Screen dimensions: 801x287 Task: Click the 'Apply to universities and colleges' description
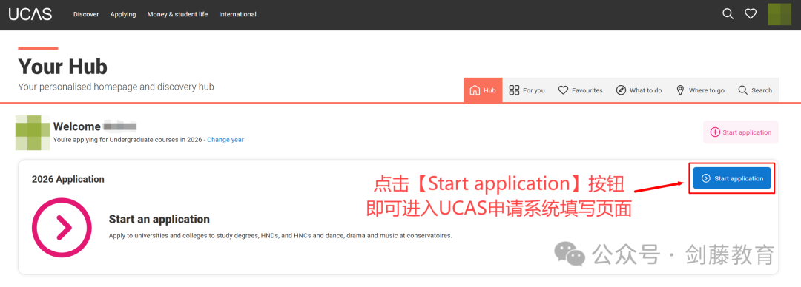pos(280,236)
